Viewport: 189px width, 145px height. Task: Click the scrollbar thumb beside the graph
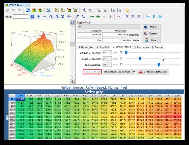tap(72, 44)
